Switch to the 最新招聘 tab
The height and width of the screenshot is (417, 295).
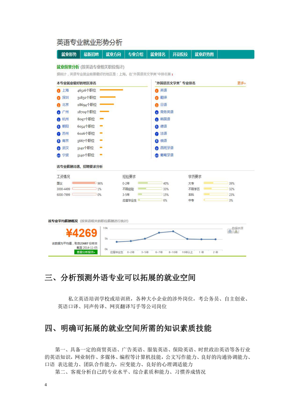pos(91,54)
